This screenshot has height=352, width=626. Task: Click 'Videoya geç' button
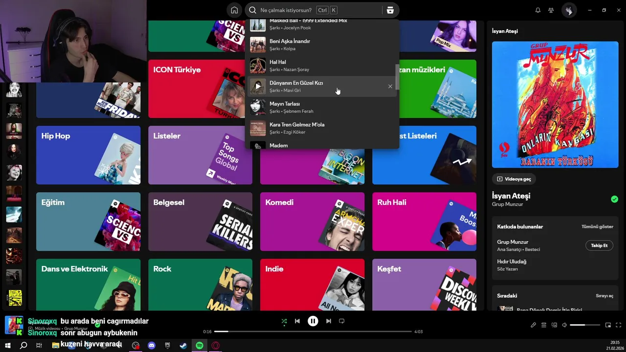[514, 179]
